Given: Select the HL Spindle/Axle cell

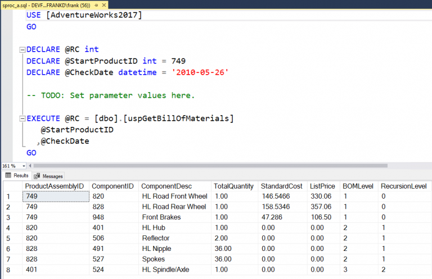Looking at the screenshot, I should (x=167, y=269).
